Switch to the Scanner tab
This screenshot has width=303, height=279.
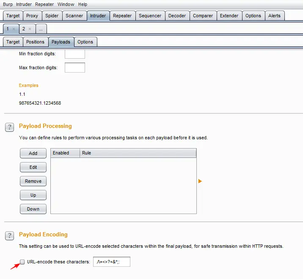point(74,16)
